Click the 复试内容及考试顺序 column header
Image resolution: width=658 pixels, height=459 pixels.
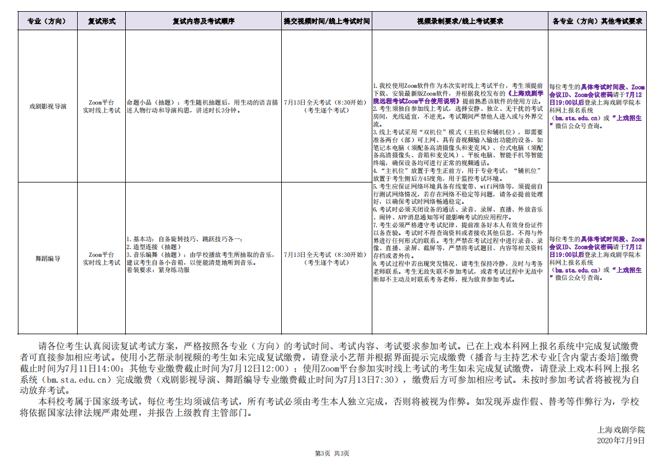click(x=203, y=21)
